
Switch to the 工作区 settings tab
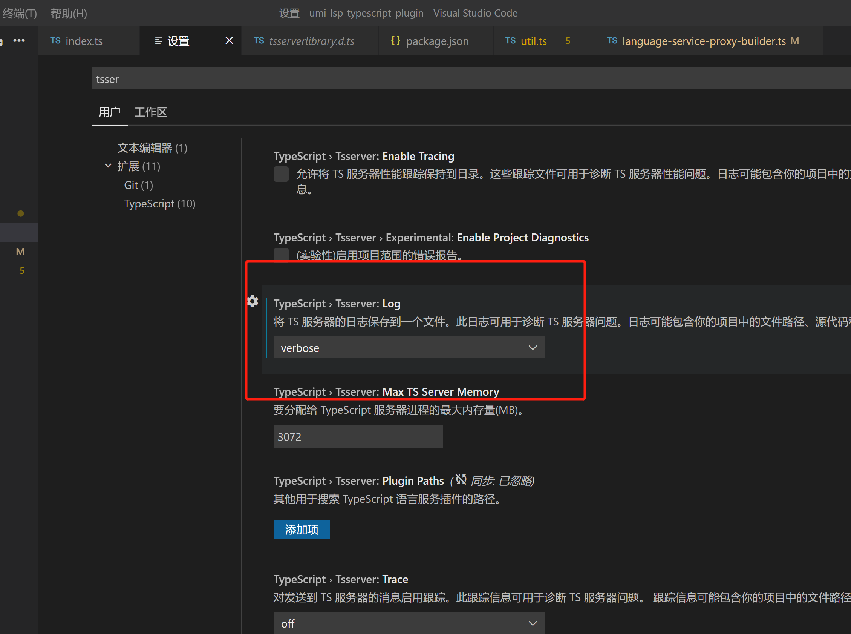pyautogui.click(x=150, y=112)
